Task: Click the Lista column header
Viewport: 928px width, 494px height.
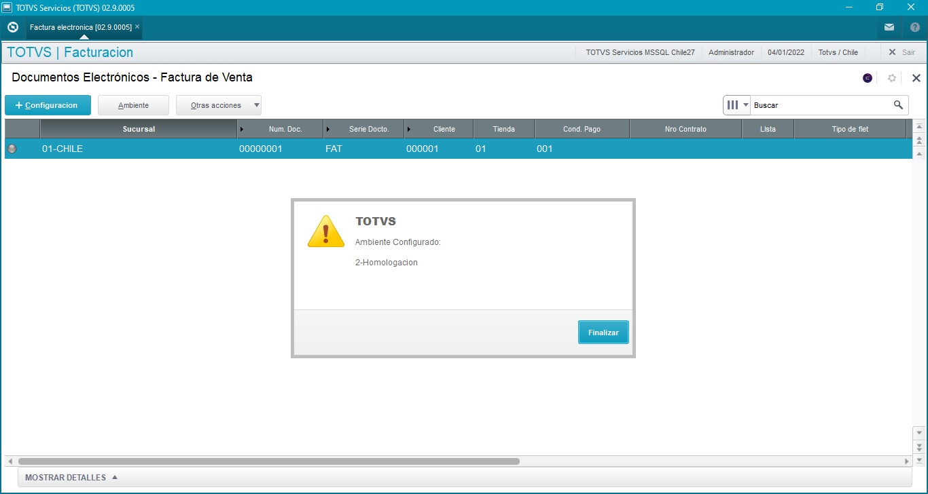Action: click(768, 129)
